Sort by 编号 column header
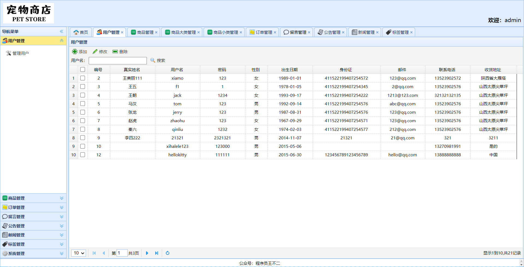Viewport: 524px width, 267px height. pyautogui.click(x=98, y=70)
